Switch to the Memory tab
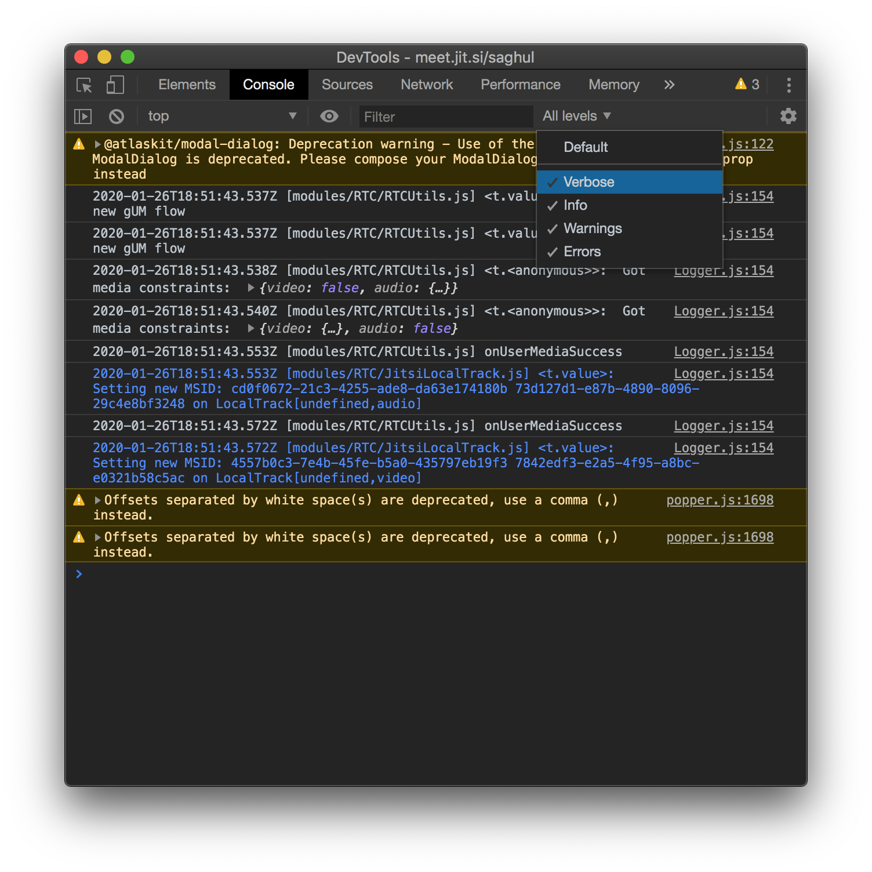872x872 pixels. [613, 85]
